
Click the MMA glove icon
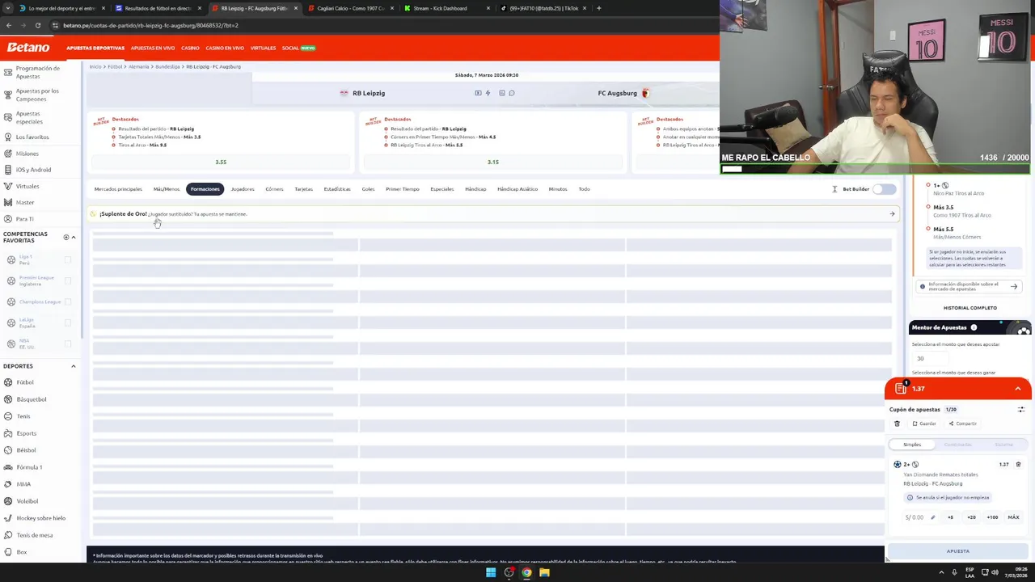6,484
